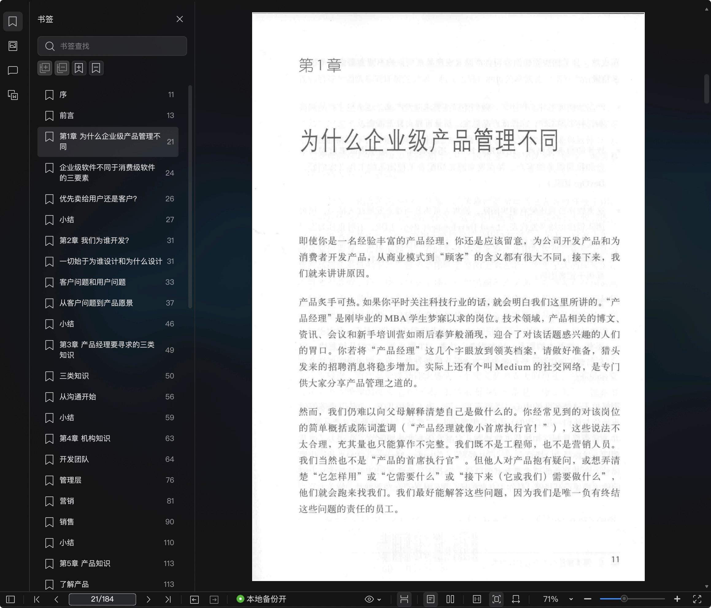Click page number 24 in bookmark list
Viewport: 711px width, 608px height.
click(x=170, y=173)
